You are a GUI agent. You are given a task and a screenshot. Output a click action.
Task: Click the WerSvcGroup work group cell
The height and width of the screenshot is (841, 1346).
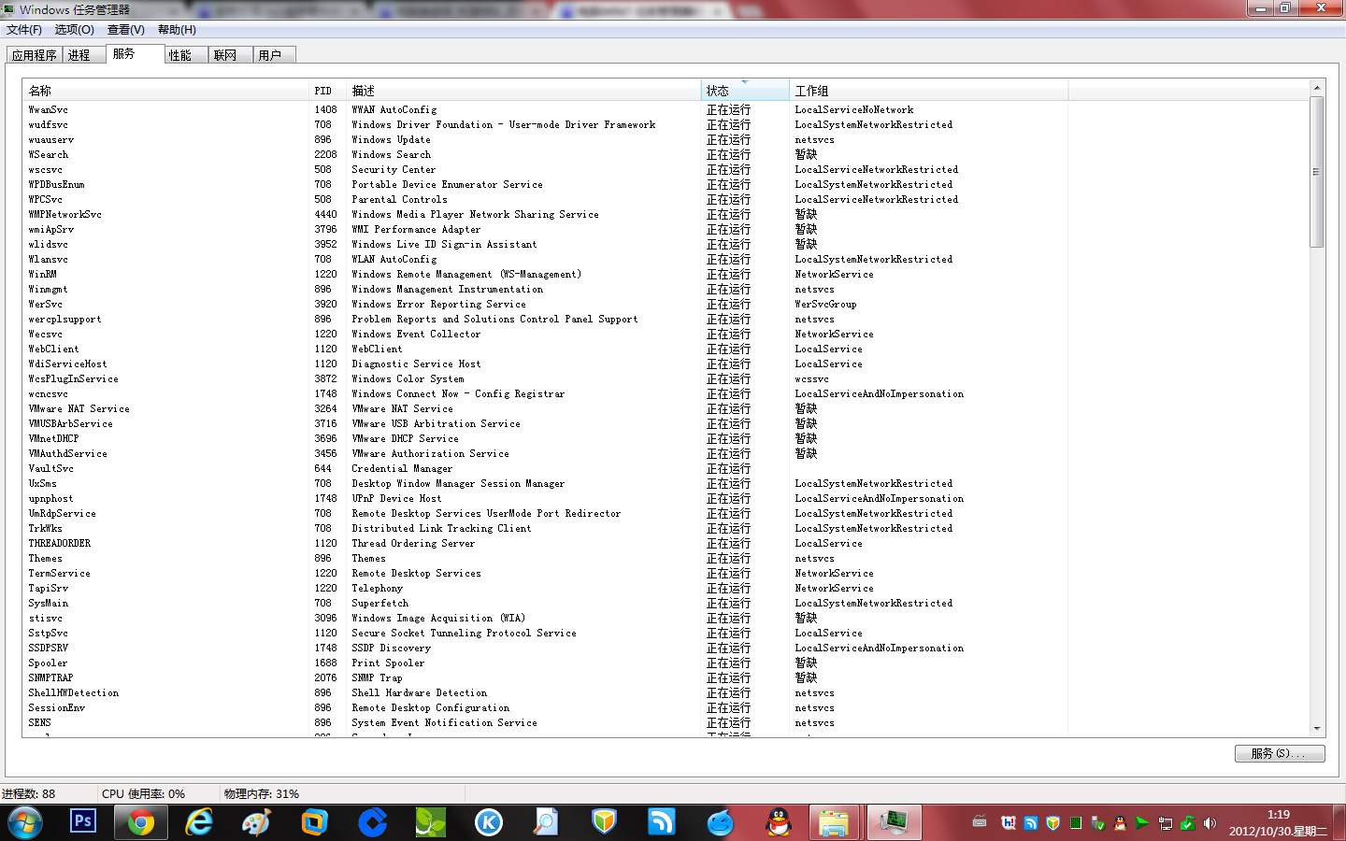coord(825,304)
